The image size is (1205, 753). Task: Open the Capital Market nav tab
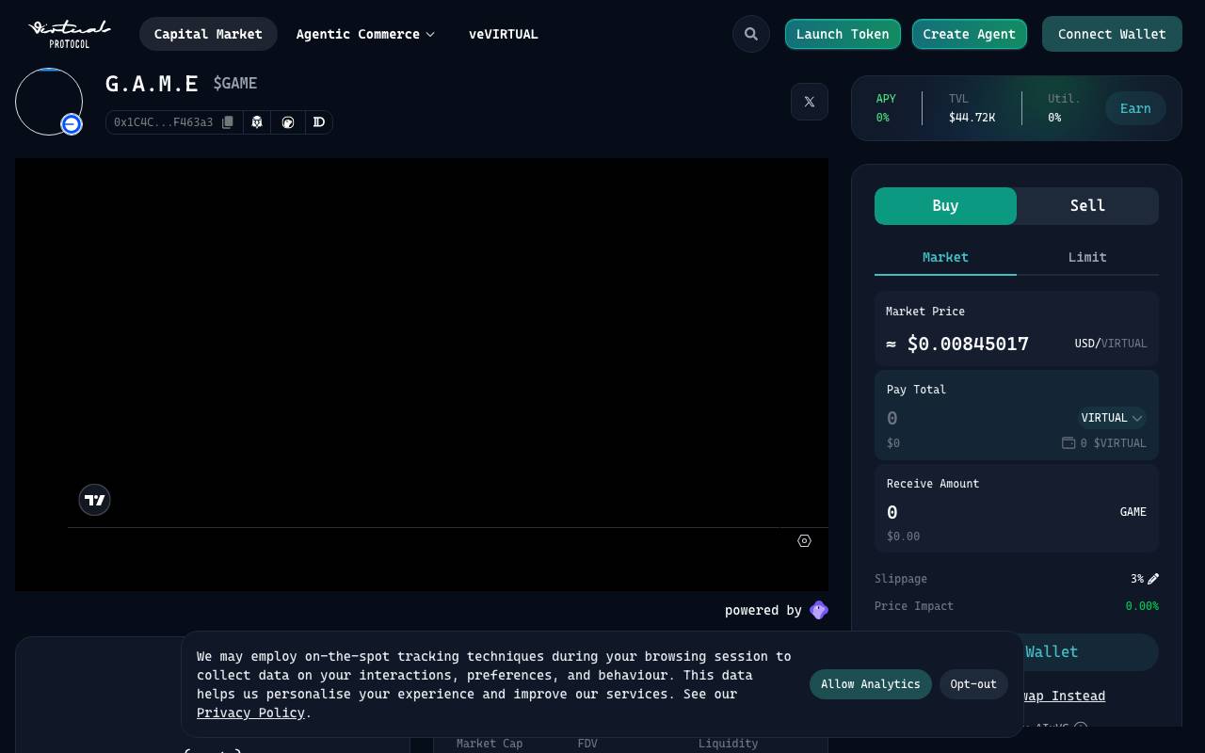pos(208,34)
